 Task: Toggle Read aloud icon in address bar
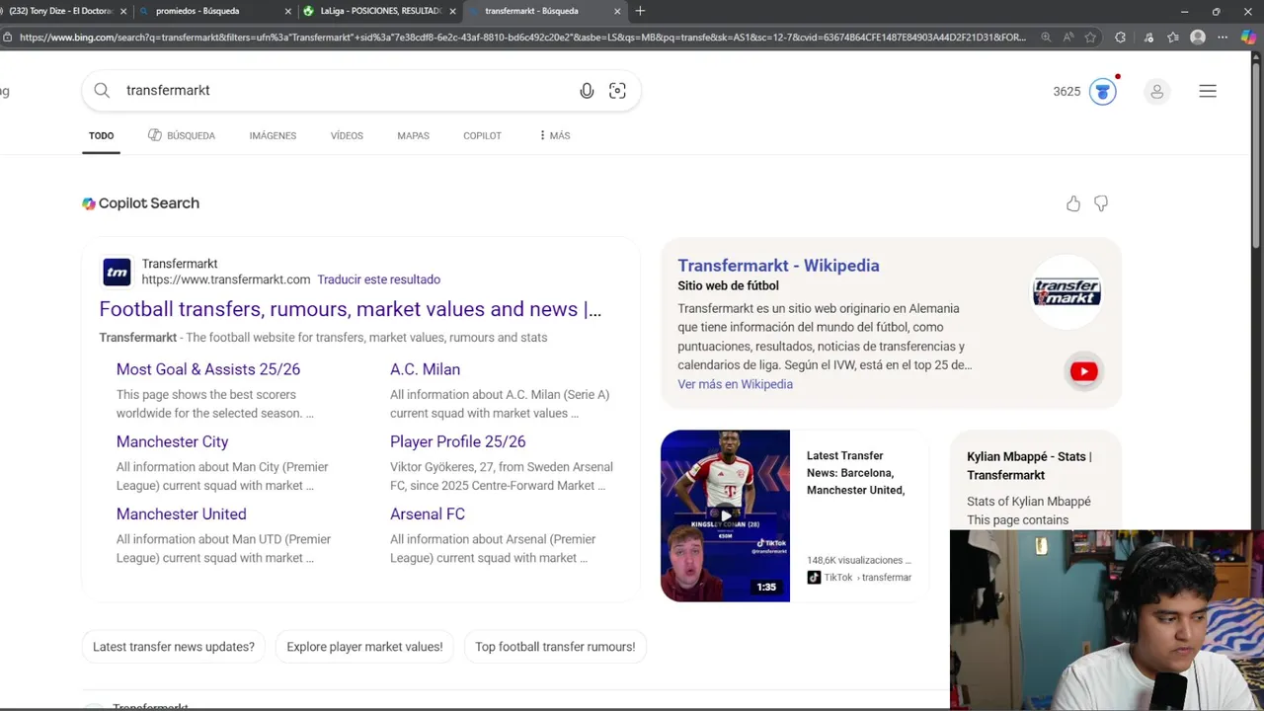(1068, 38)
